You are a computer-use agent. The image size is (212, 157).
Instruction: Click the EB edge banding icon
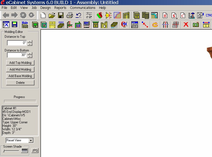click(x=78, y=25)
